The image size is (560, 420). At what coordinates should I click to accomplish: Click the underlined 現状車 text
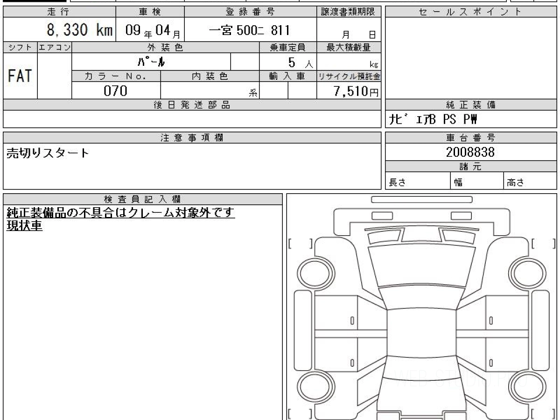[x=24, y=226]
